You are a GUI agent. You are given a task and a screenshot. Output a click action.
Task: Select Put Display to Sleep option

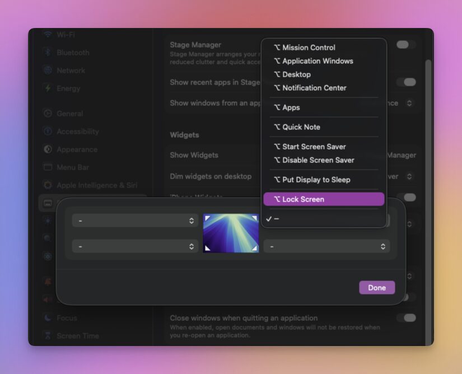[x=324, y=180]
